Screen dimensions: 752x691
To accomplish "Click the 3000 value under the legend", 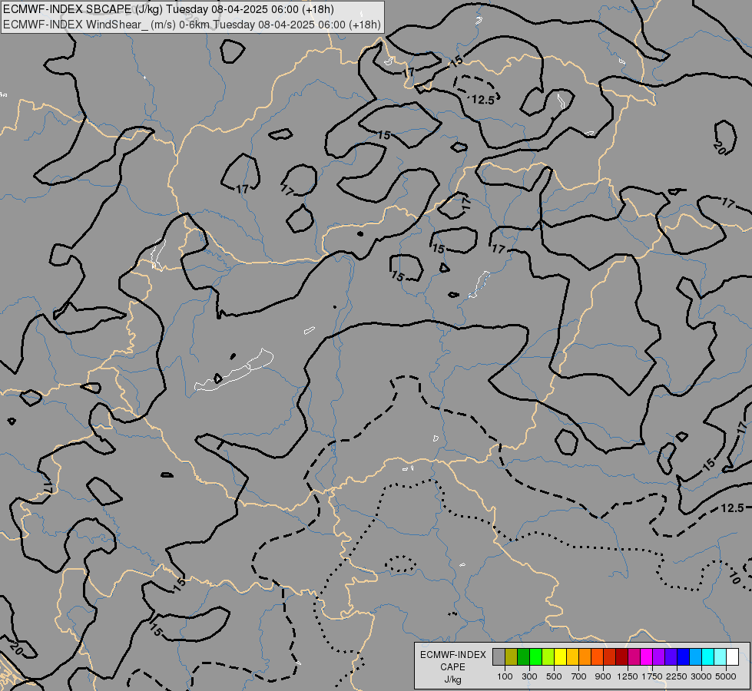I will tap(701, 676).
